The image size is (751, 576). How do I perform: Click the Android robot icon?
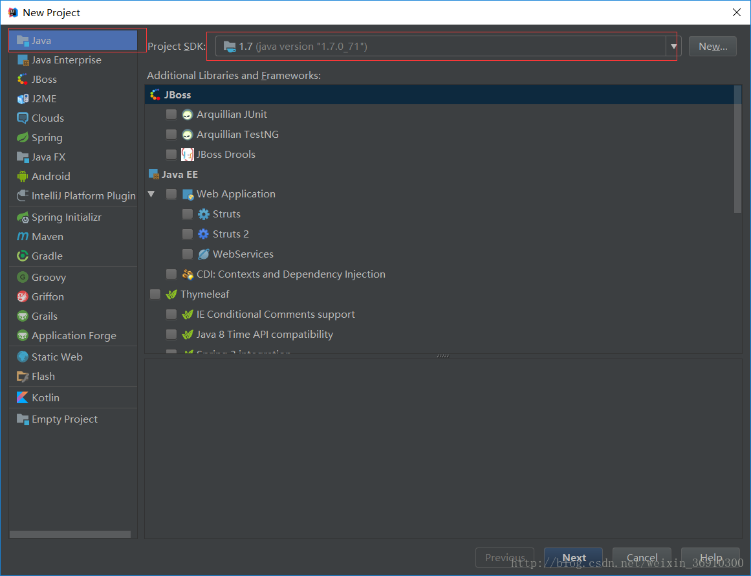(x=23, y=176)
